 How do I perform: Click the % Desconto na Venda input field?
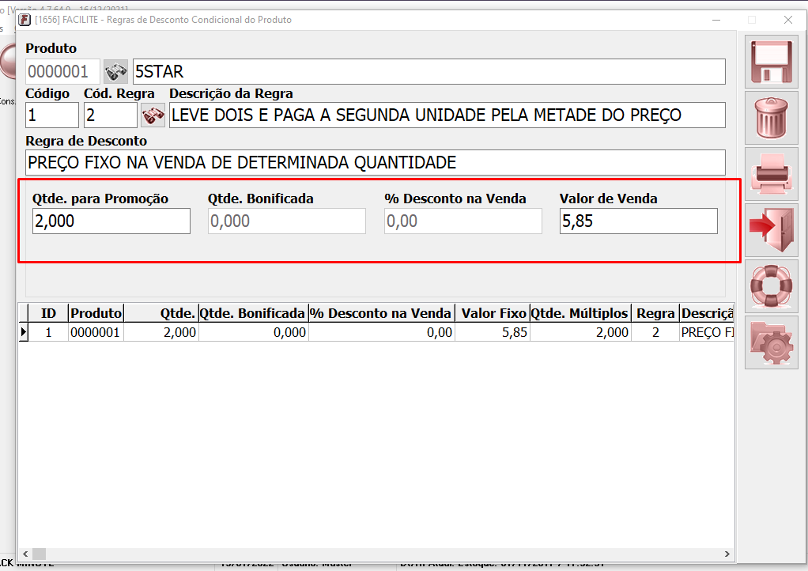click(x=463, y=221)
